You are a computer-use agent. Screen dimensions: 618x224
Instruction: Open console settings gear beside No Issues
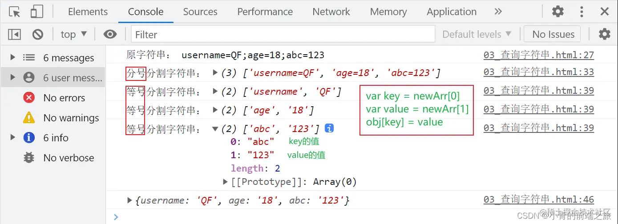tap(604, 34)
